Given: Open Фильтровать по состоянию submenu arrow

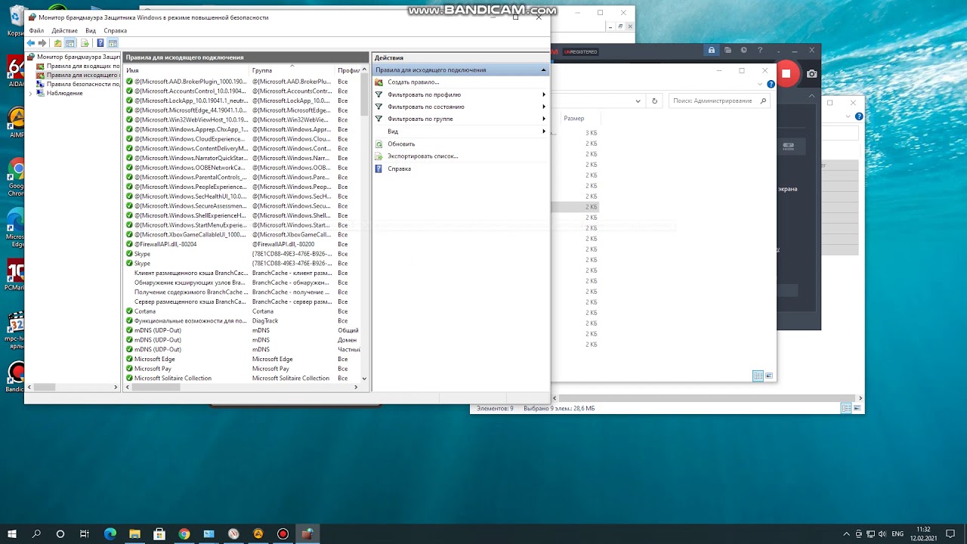Looking at the screenshot, I should (543, 107).
